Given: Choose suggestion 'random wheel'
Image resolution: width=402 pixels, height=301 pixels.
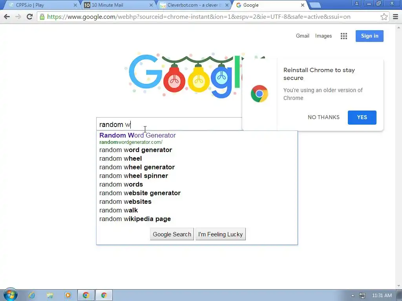Looking at the screenshot, I should pyautogui.click(x=197, y=158).
